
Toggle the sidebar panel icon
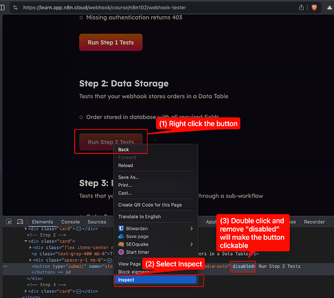(2, 8)
